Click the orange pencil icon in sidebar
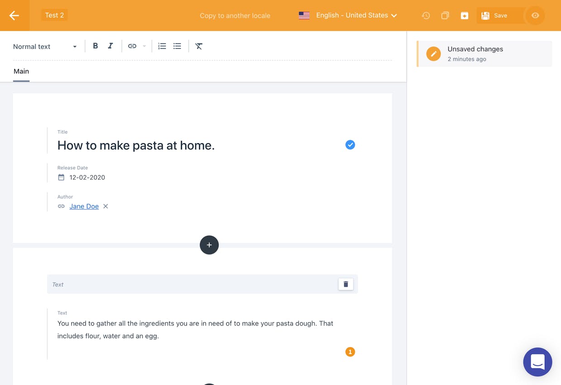Image resolution: width=561 pixels, height=385 pixels. click(433, 54)
